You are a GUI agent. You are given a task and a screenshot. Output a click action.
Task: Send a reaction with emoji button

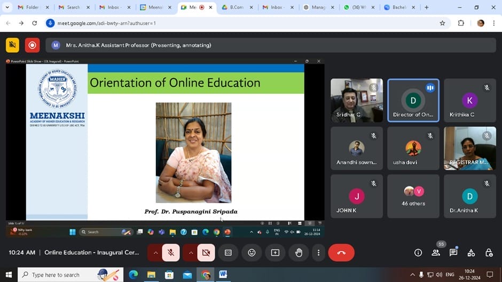pos(252,253)
